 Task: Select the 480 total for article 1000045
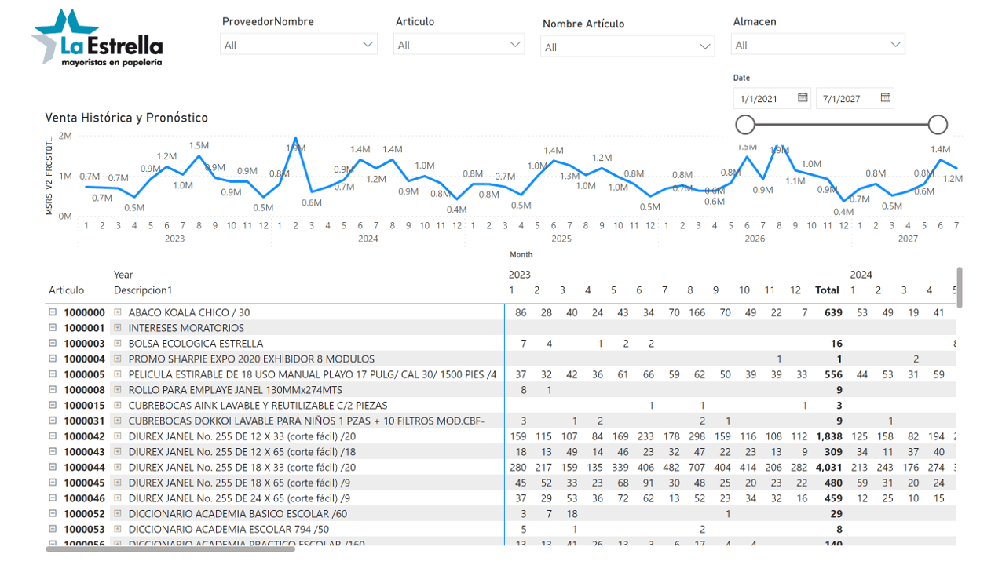coord(832,483)
